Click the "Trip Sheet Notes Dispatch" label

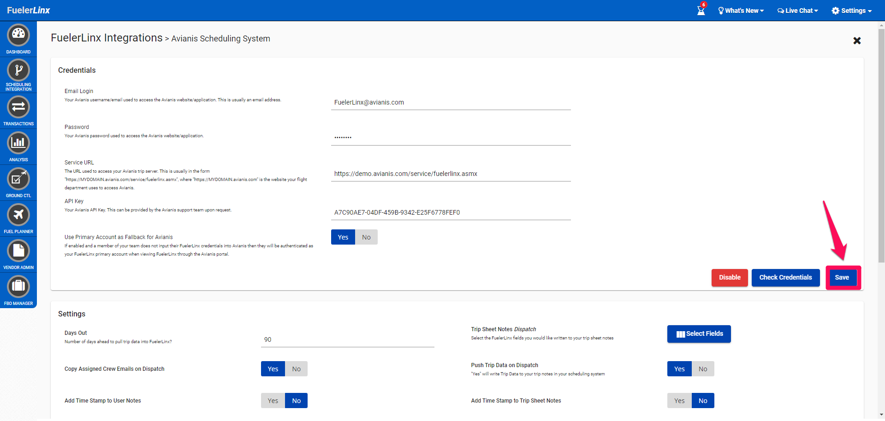504,329
